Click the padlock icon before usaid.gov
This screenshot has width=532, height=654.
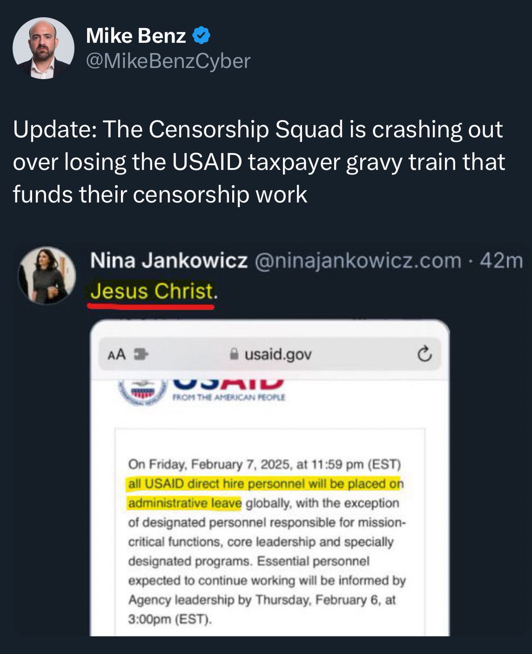pos(234,355)
